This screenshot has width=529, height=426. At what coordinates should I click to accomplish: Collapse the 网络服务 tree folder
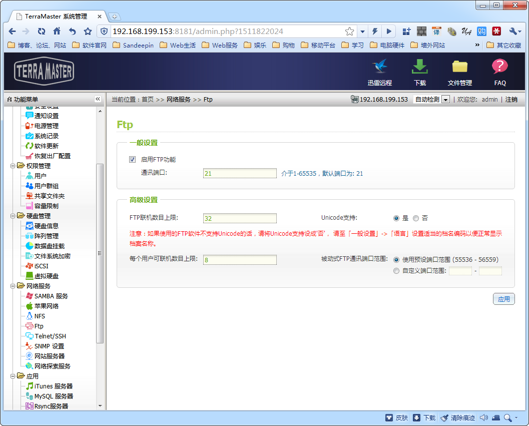(x=13, y=286)
